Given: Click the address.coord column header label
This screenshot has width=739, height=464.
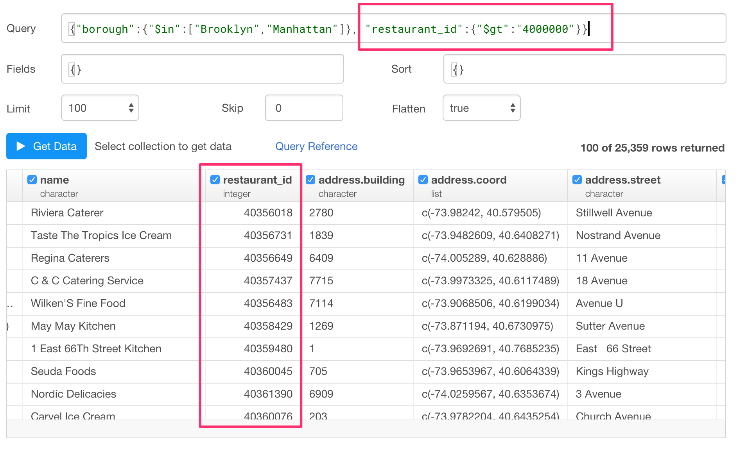Looking at the screenshot, I should click(x=469, y=180).
